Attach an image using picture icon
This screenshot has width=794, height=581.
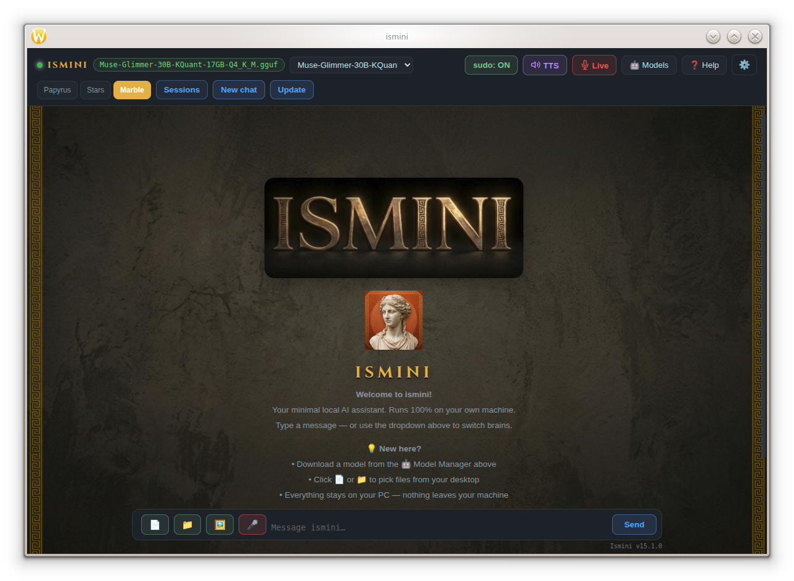pos(220,525)
